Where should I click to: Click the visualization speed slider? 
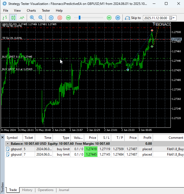tap(79, 18)
